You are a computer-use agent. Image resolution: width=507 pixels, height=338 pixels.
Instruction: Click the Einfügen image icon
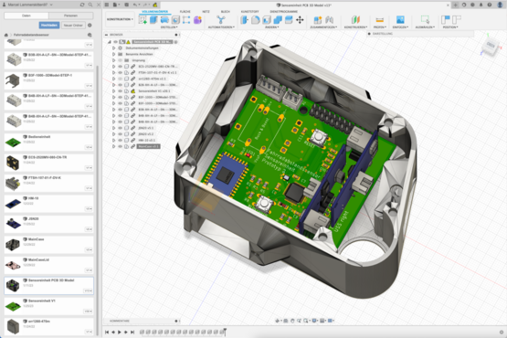(400, 20)
